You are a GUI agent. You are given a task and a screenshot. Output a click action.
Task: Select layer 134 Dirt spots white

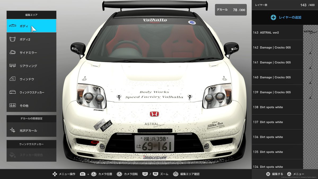click(x=277, y=164)
